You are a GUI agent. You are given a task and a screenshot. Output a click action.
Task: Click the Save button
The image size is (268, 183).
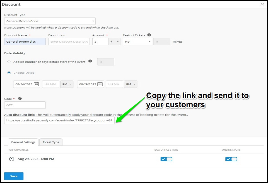click(14, 176)
